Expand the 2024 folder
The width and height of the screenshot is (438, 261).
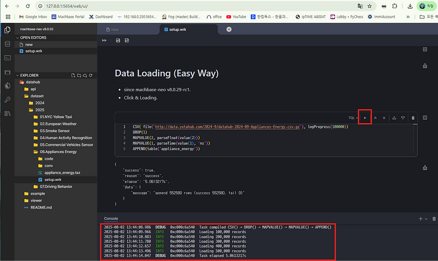pos(56,103)
